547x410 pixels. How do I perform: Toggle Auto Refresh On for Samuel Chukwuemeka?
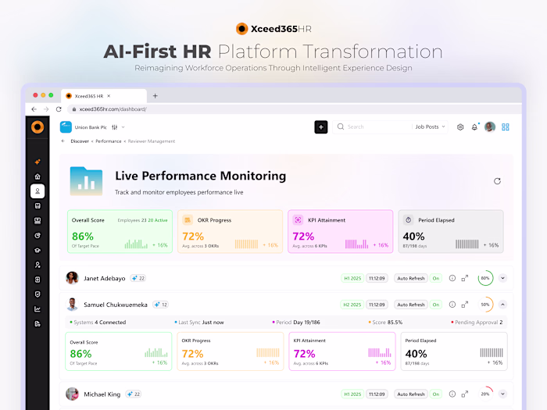pos(436,305)
